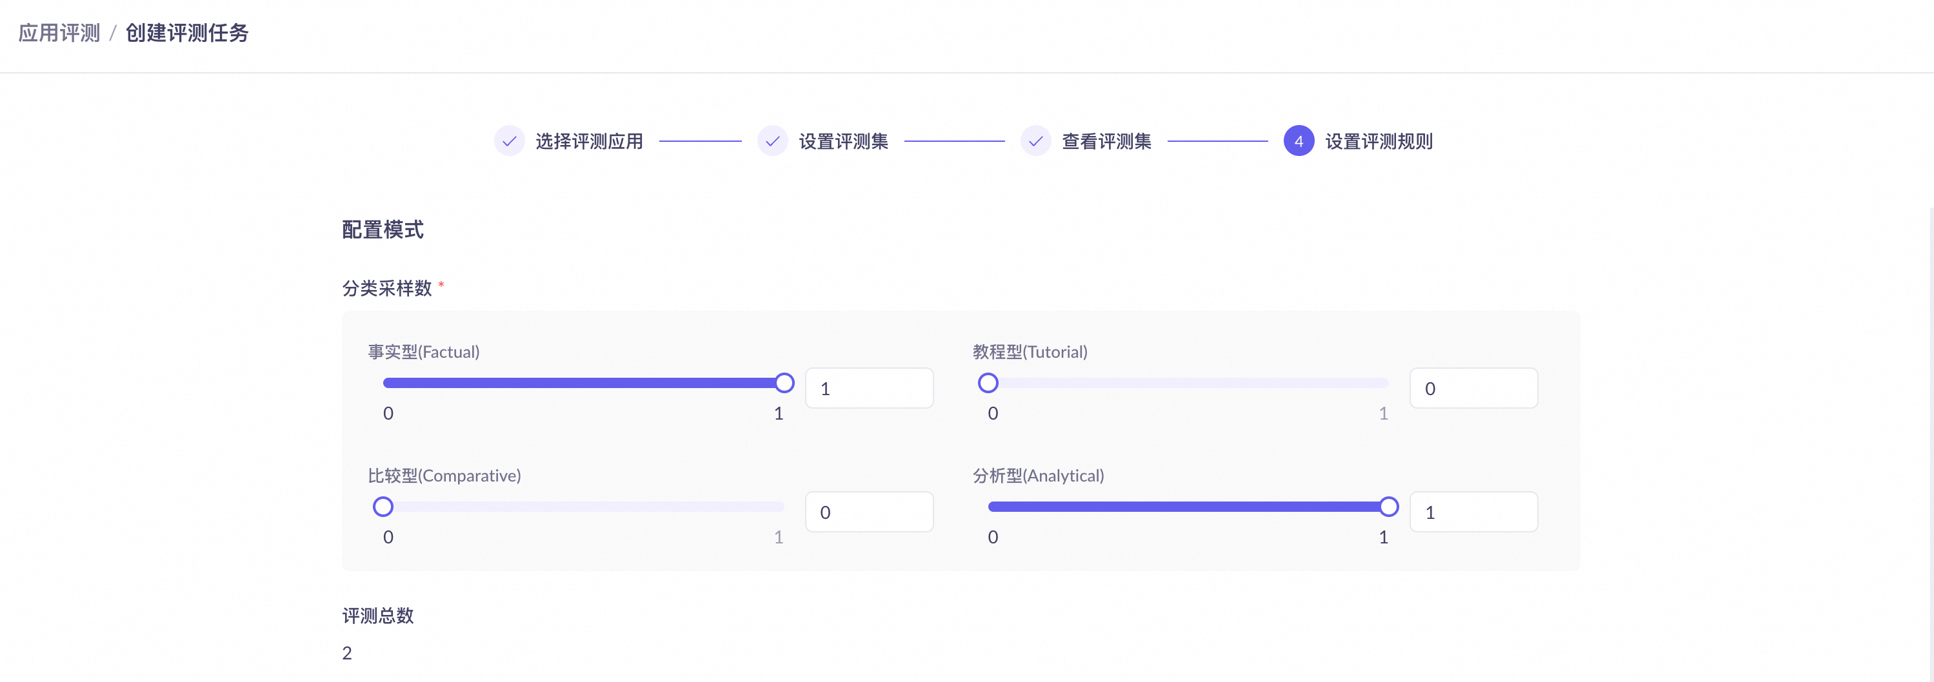The image size is (1934, 682).
Task: Click the 事实型(Factual) slider handle
Action: pos(784,384)
